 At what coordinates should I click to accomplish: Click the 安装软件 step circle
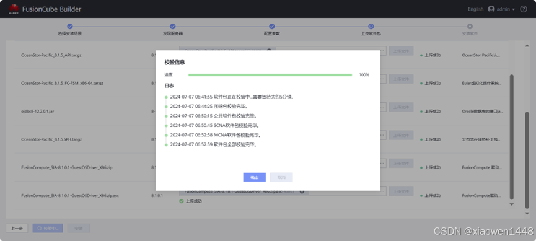(x=470, y=26)
